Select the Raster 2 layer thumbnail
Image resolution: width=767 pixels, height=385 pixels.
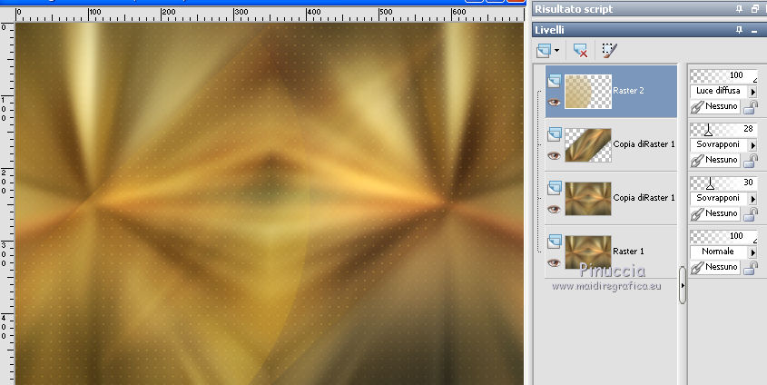588,92
